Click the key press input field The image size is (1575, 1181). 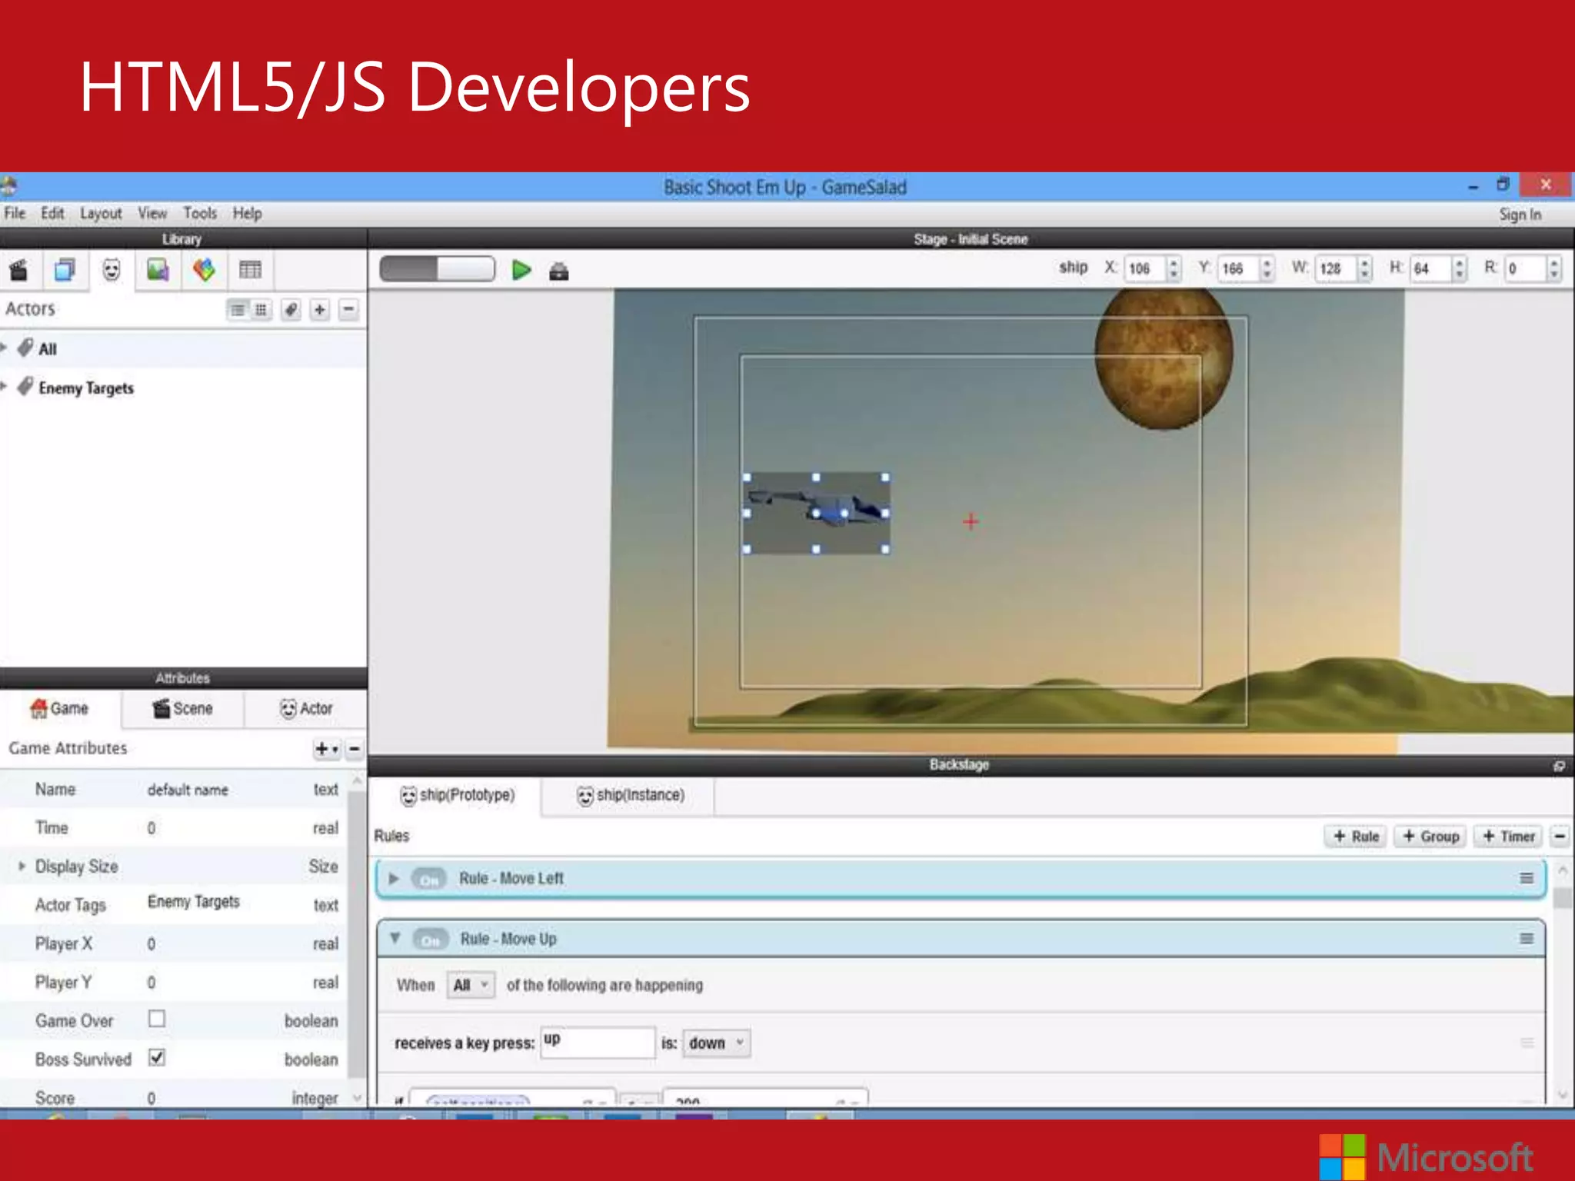tap(598, 1043)
